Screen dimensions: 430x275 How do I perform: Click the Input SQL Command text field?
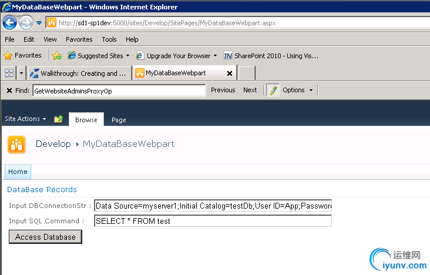pyautogui.click(x=213, y=221)
